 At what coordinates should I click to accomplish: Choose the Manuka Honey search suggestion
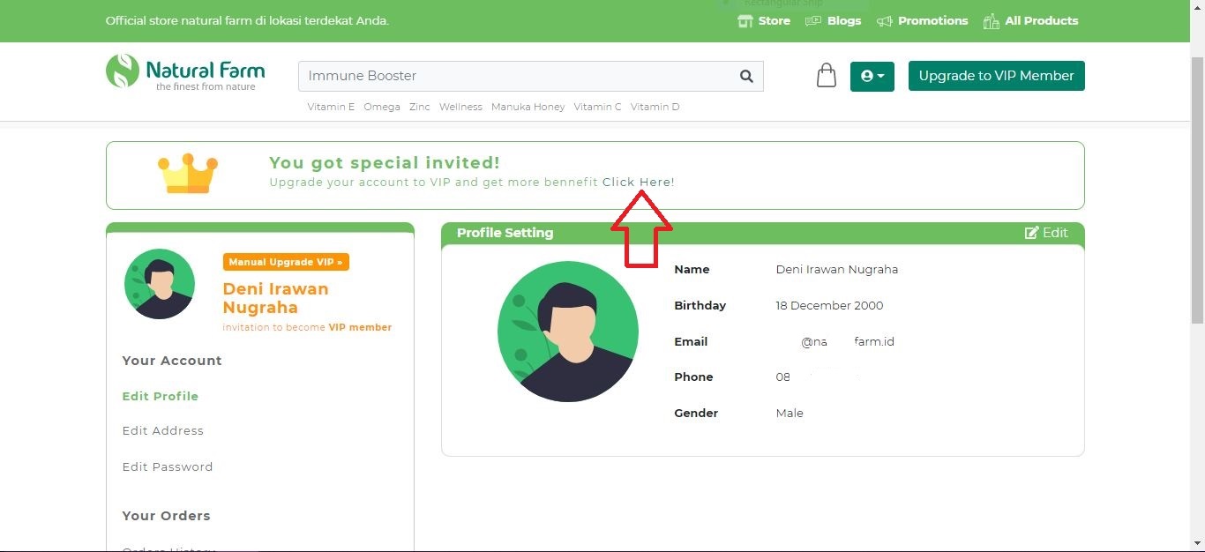click(x=528, y=107)
